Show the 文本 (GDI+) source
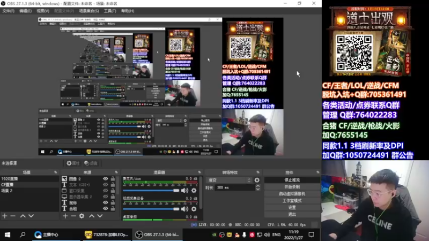This screenshot has height=241, width=429. pyautogui.click(x=105, y=185)
